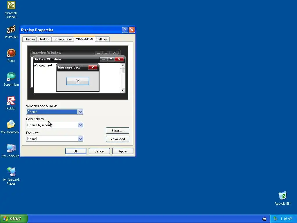Screen dimensions: 297x223
Task: Expand the Color scheme dropdown arrow
Action: (x=81, y=125)
